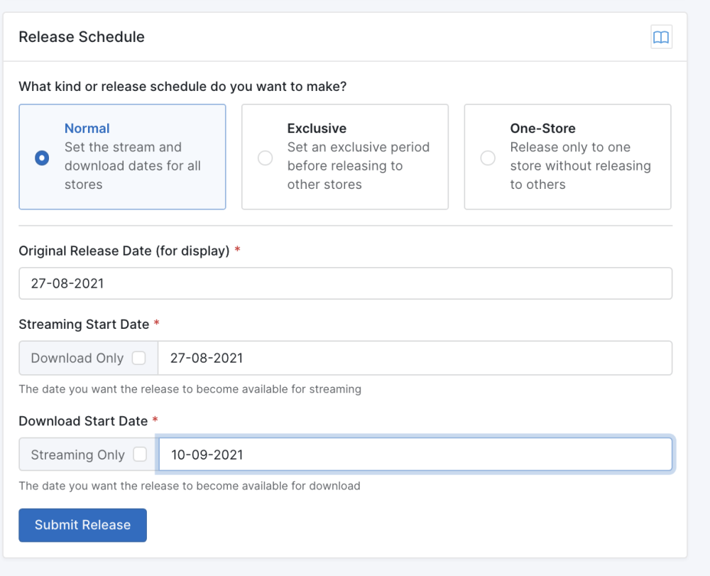Viewport: 710px width, 576px height.
Task: Pick the One-Store schedule radio button
Action: tap(488, 158)
